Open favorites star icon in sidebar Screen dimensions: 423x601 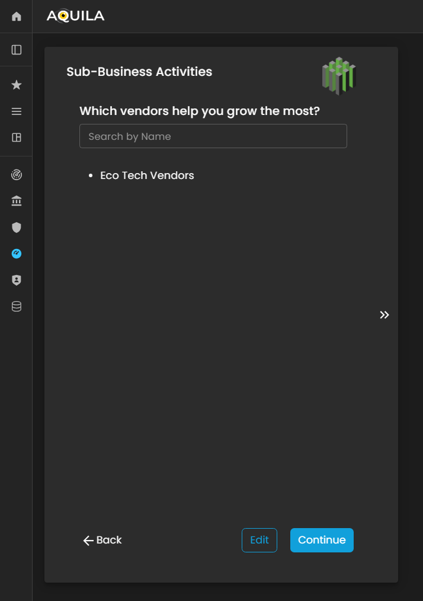pos(17,85)
